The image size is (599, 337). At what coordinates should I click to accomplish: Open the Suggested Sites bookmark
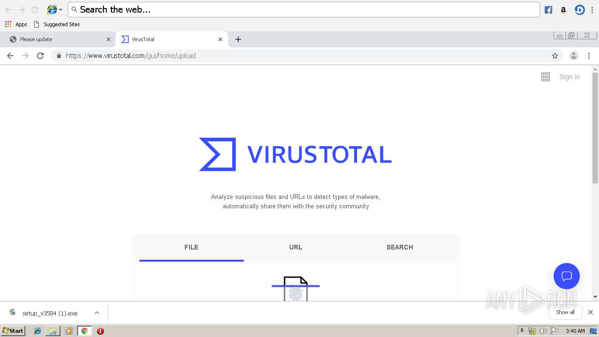pyautogui.click(x=57, y=24)
